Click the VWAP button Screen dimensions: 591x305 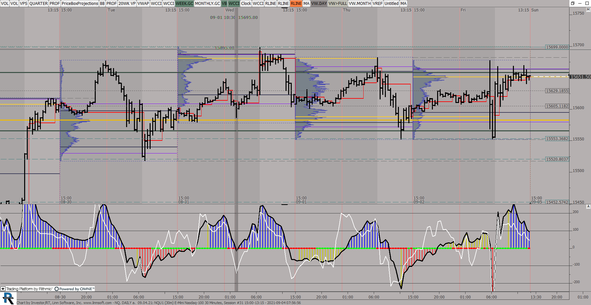click(143, 3)
